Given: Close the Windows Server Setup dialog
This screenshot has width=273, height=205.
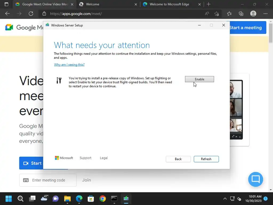Looking at the screenshot, I should (224, 25).
